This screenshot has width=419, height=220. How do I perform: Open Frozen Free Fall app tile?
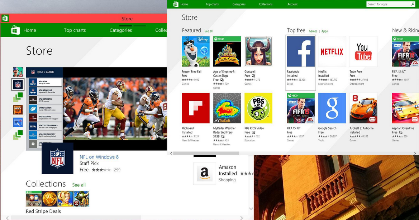196,51
